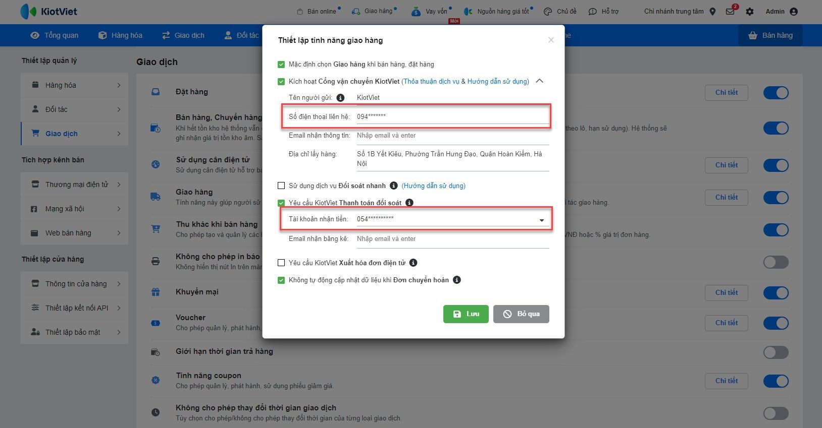822x428 pixels.
Task: Open Thỏa thuận dịch vụ link
Action: point(431,81)
